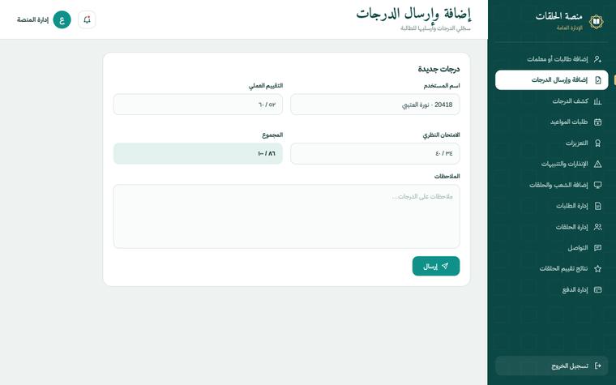This screenshot has width=616, height=385.
Task: Navigate to الإنذارات والتنبيهات
Action: pyautogui.click(x=552, y=164)
